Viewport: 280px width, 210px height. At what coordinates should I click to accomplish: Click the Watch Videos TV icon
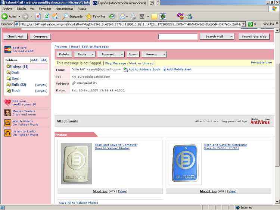pyautogui.click(x=8, y=123)
